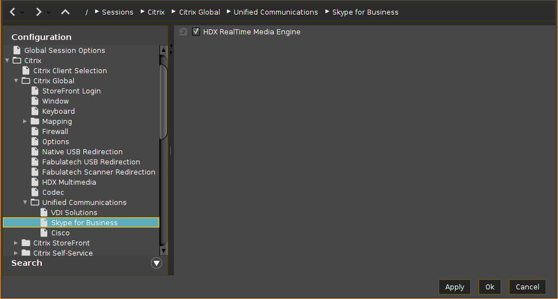The height and width of the screenshot is (299, 558).
Task: Expand the Citrix Self-Service node
Action: pyautogui.click(x=16, y=253)
